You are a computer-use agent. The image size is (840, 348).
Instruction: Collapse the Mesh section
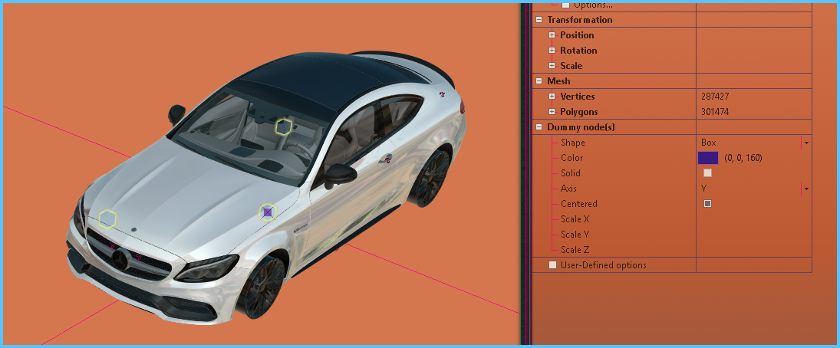[539, 81]
